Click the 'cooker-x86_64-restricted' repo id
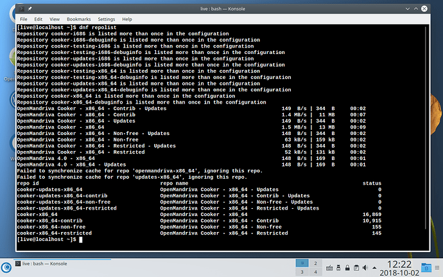This screenshot has width=443, height=277. [54, 233]
